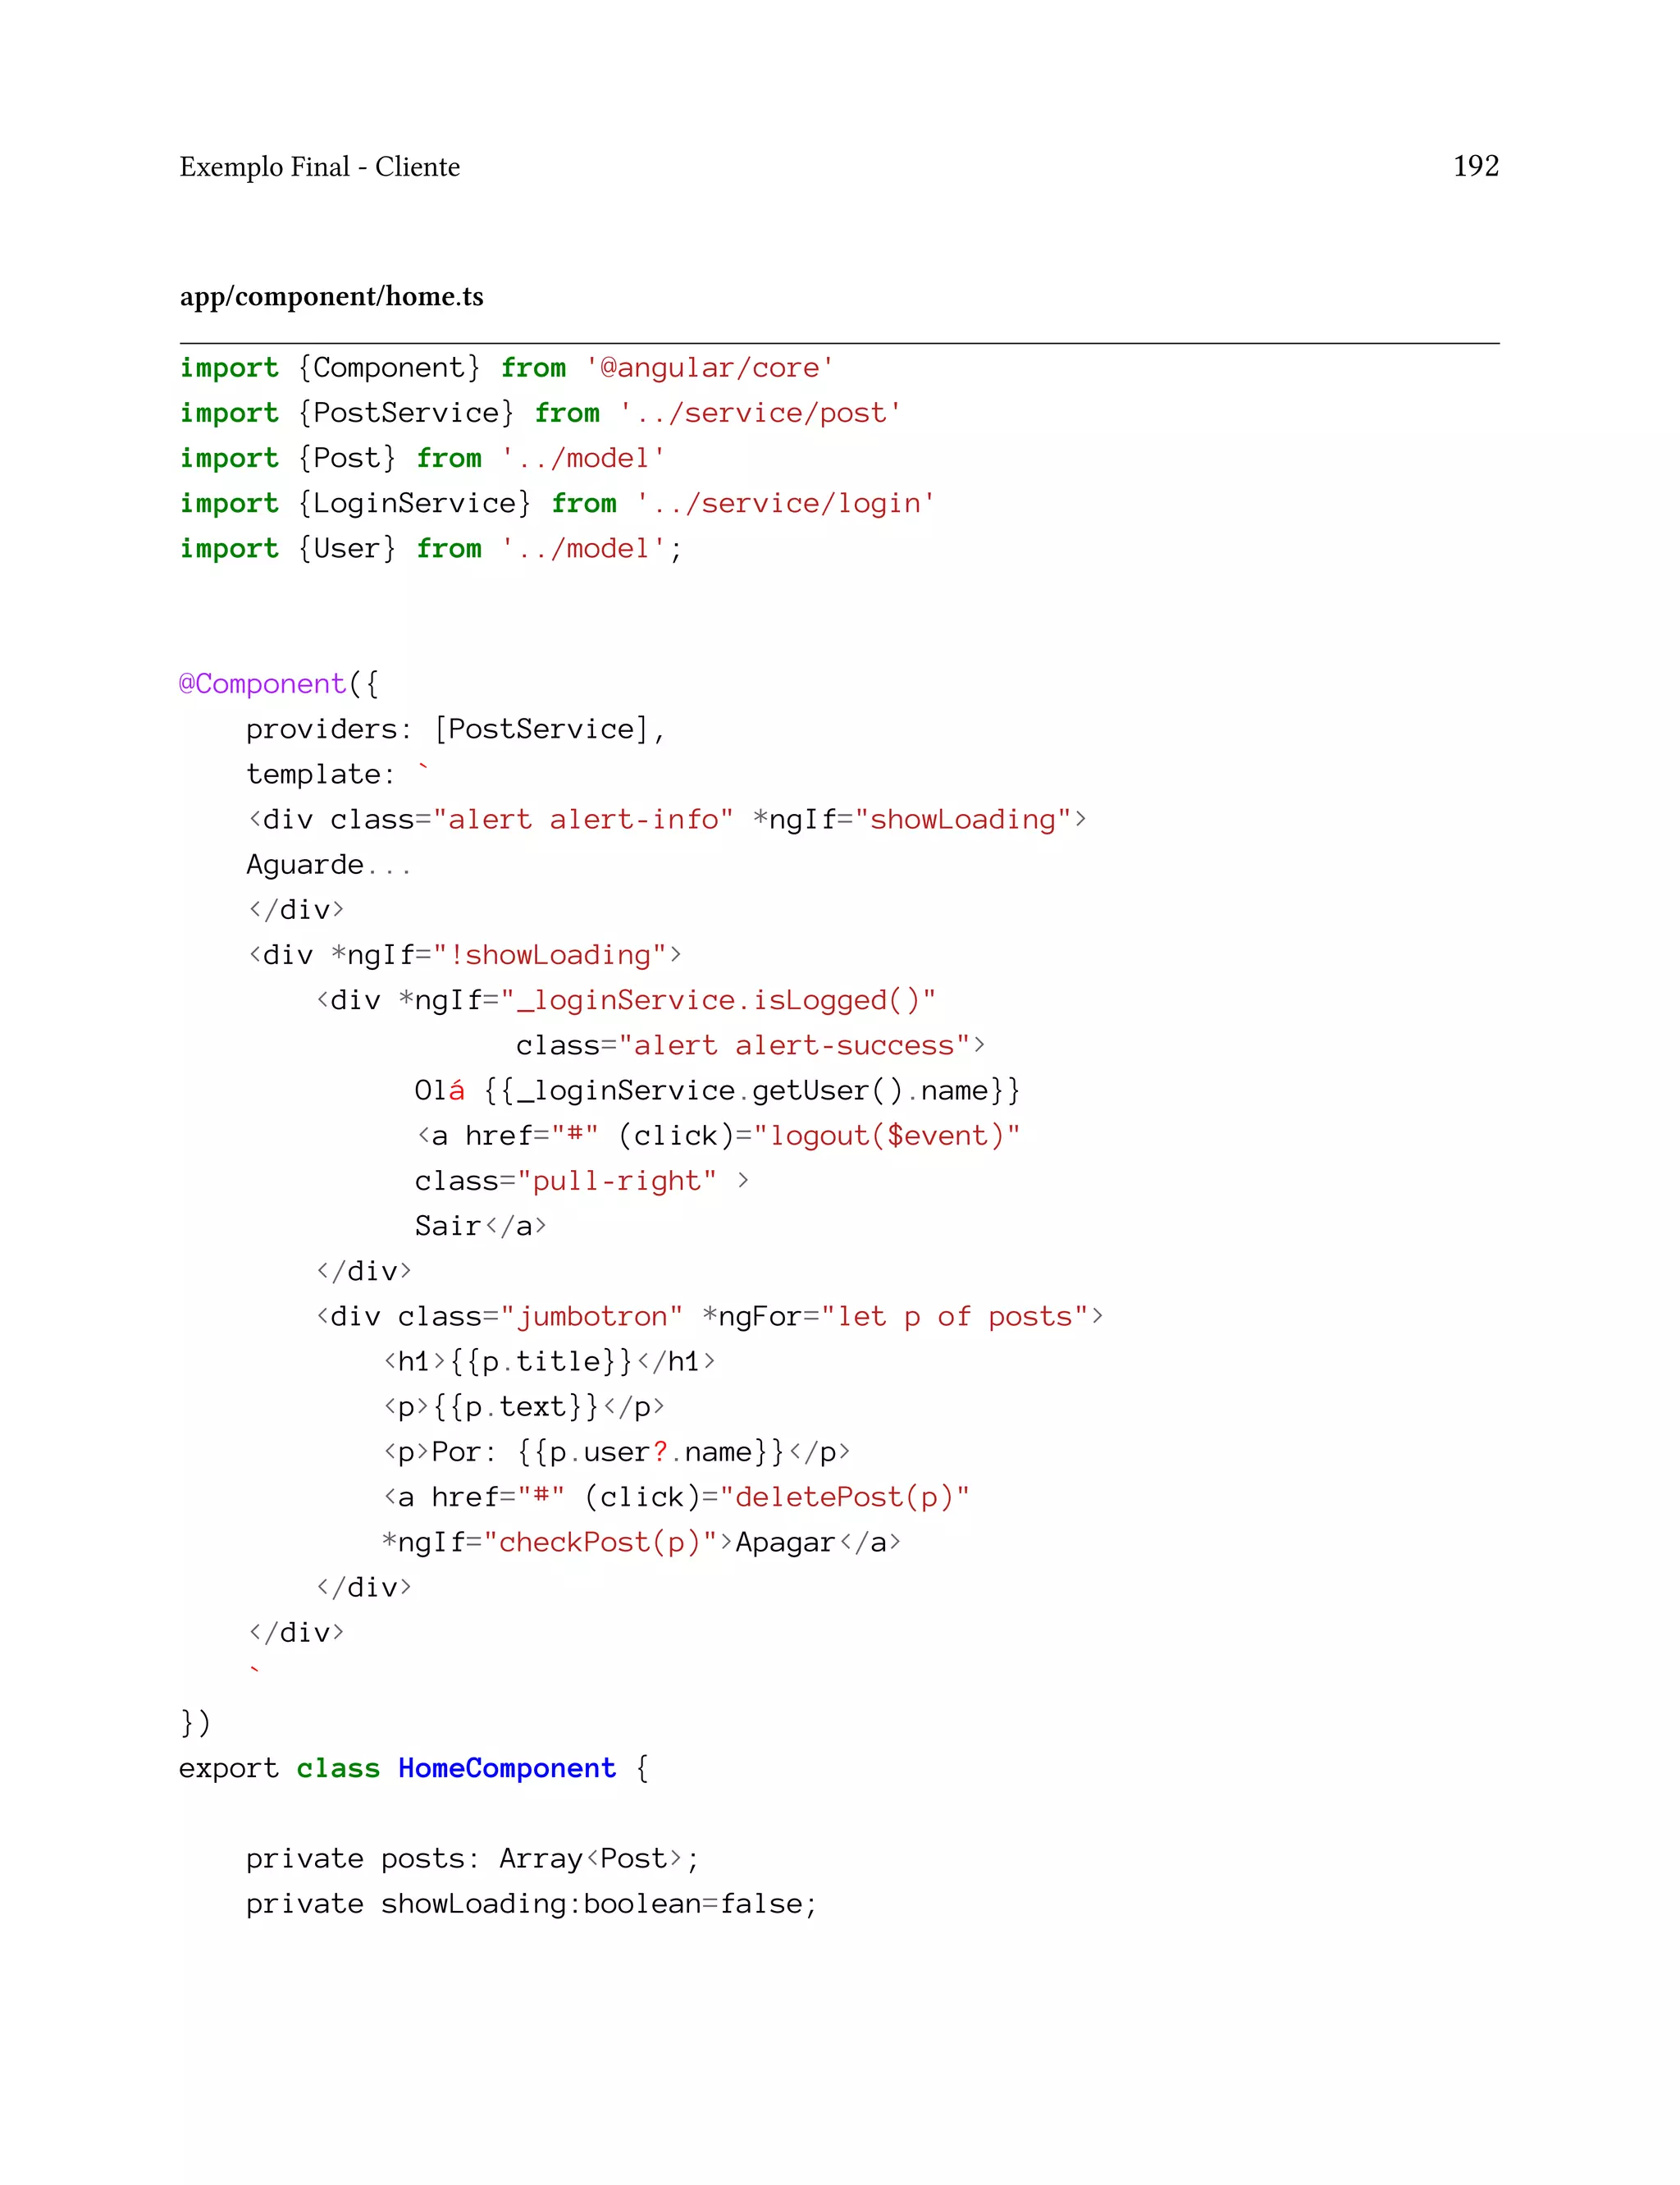
Task: Click the 'Olá {{_loginService.getUser().name}}' line
Action: coord(717,1090)
